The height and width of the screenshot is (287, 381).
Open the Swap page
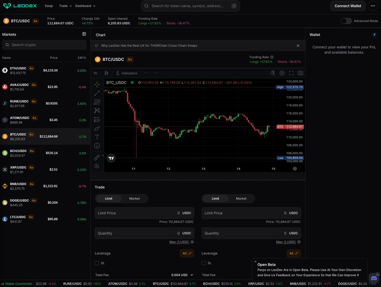coord(49,6)
